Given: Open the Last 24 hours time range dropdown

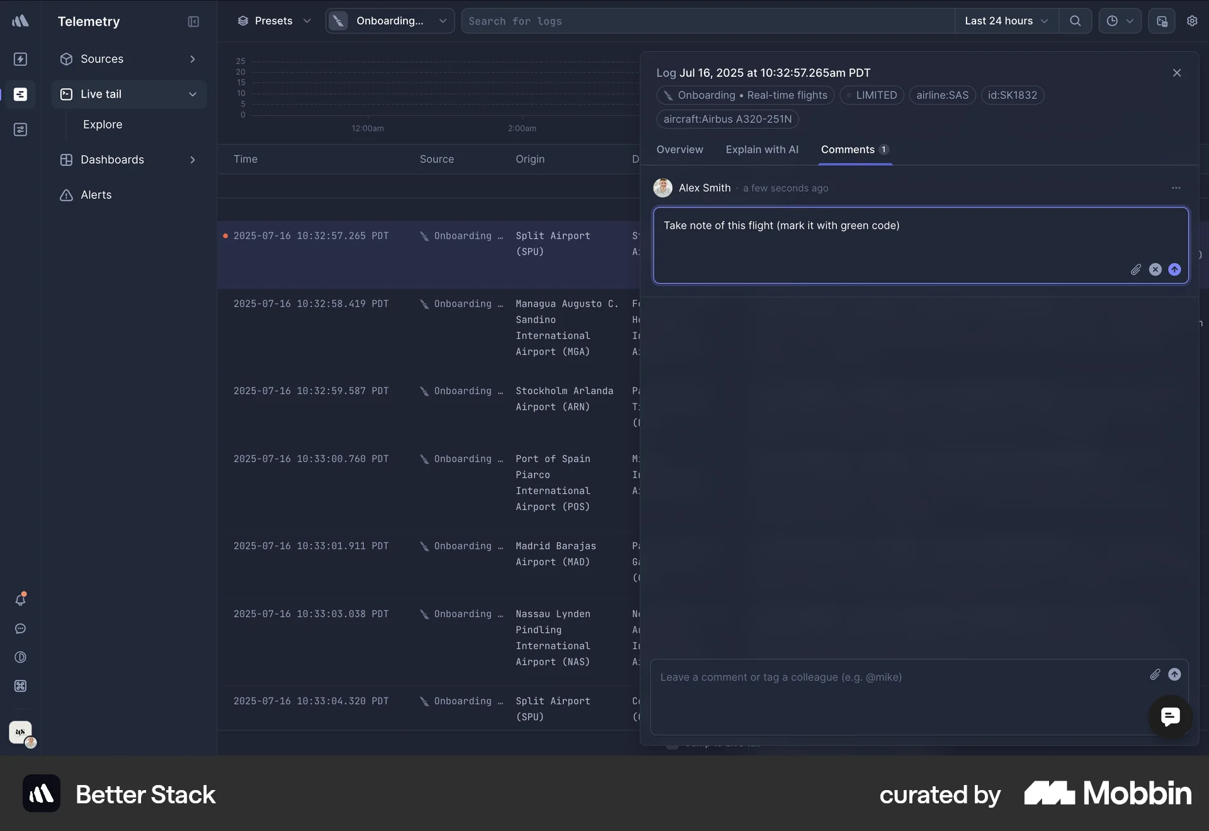Looking at the screenshot, I should [x=1006, y=21].
